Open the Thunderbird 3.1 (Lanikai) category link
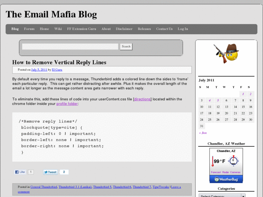Viewport: 263px width, 197px height. [75, 187]
